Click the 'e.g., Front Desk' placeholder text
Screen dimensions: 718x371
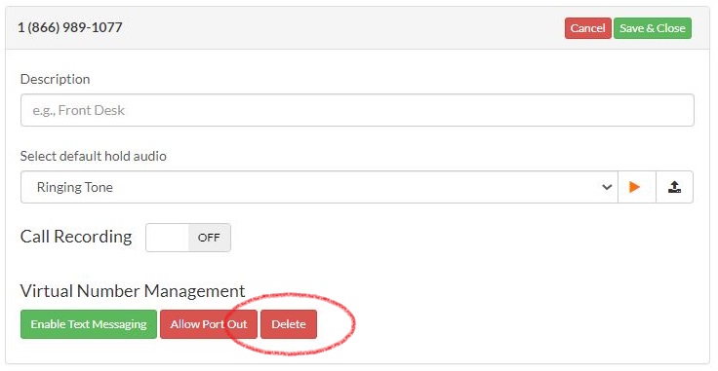[78, 110]
